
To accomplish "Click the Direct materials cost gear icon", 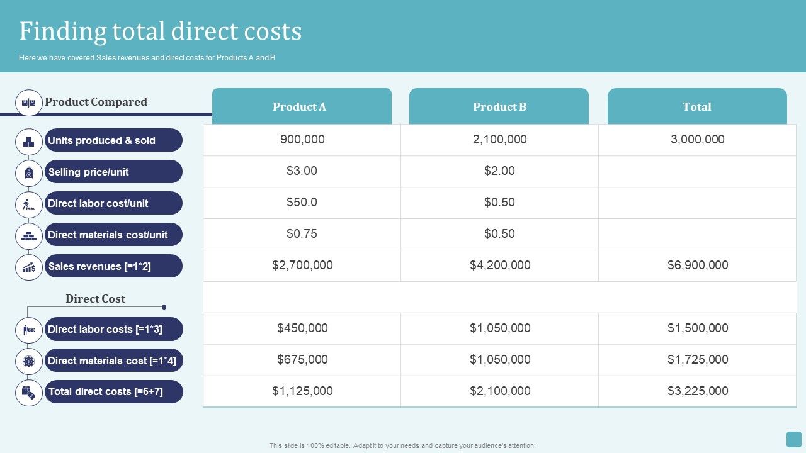I will [29, 361].
